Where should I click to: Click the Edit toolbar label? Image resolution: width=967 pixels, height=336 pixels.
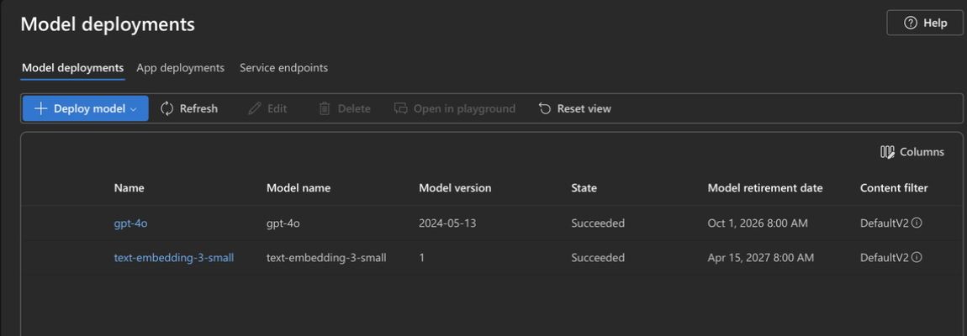point(277,108)
